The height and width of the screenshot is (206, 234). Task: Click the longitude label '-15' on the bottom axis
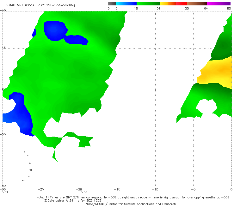pyautogui.click(x=117, y=189)
